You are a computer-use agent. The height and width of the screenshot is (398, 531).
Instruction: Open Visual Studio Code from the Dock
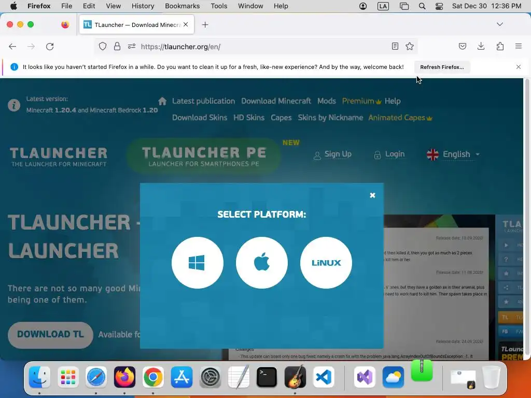pos(324,377)
